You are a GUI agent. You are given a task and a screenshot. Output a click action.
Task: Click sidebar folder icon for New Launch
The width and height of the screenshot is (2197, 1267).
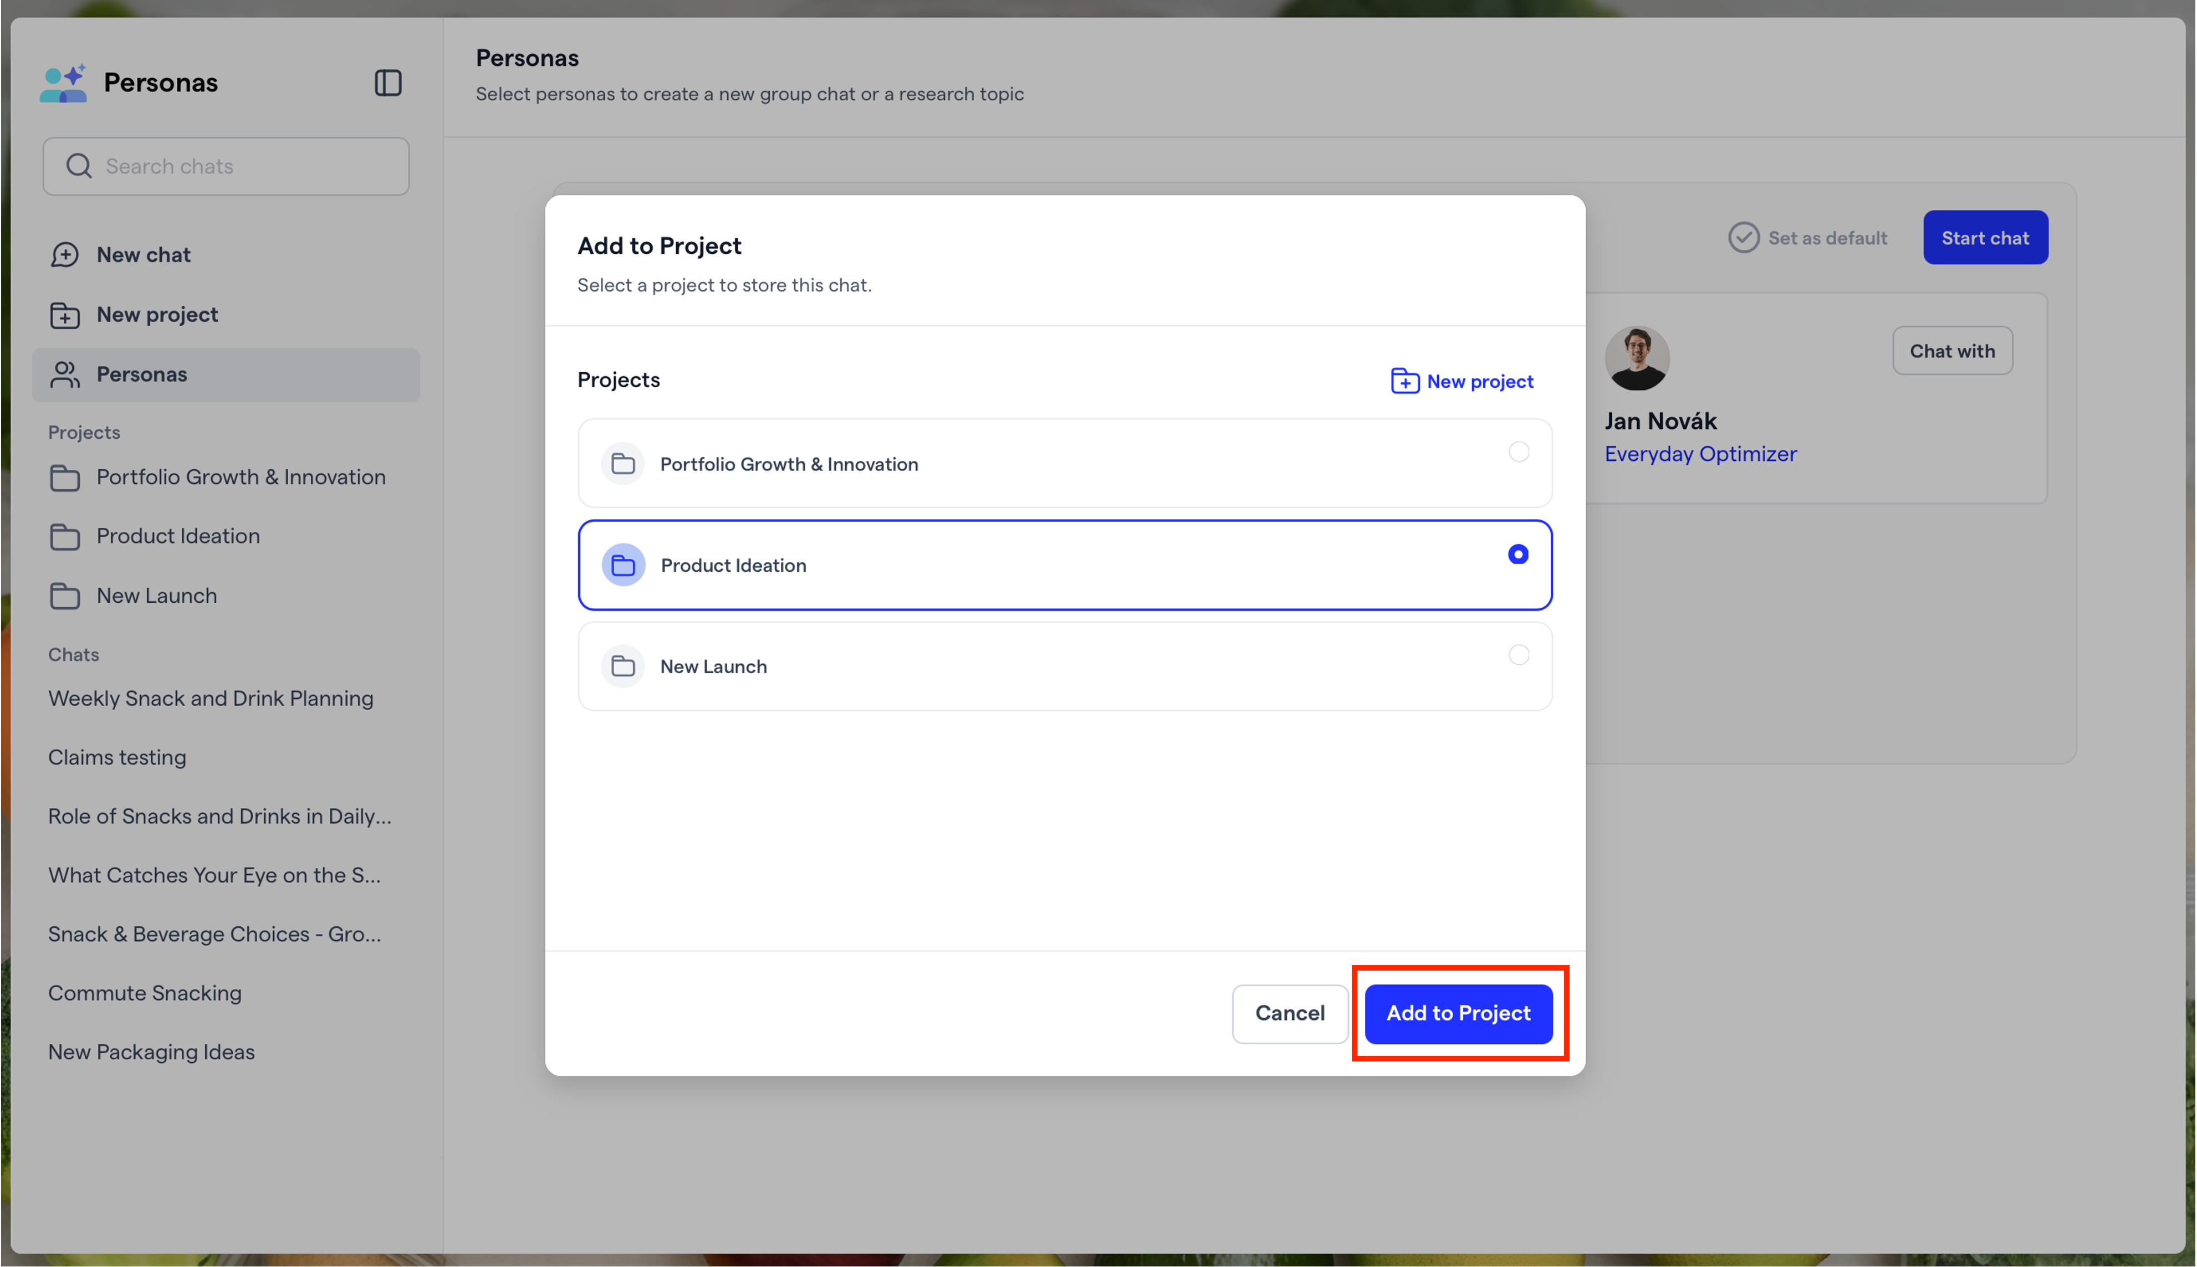click(x=65, y=596)
